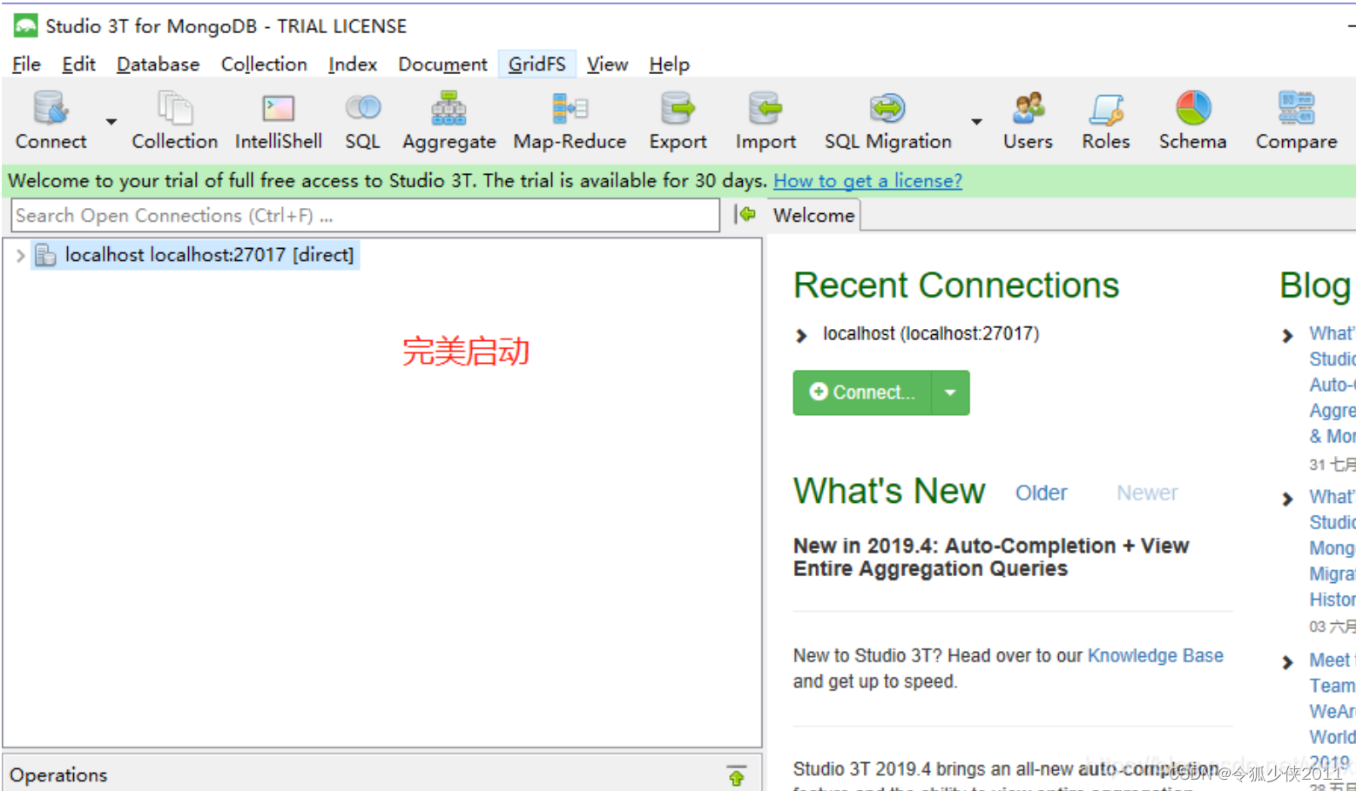This screenshot has height=791, width=1356.
Task: Expand the localhost:27017 tree node
Action: (x=20, y=255)
